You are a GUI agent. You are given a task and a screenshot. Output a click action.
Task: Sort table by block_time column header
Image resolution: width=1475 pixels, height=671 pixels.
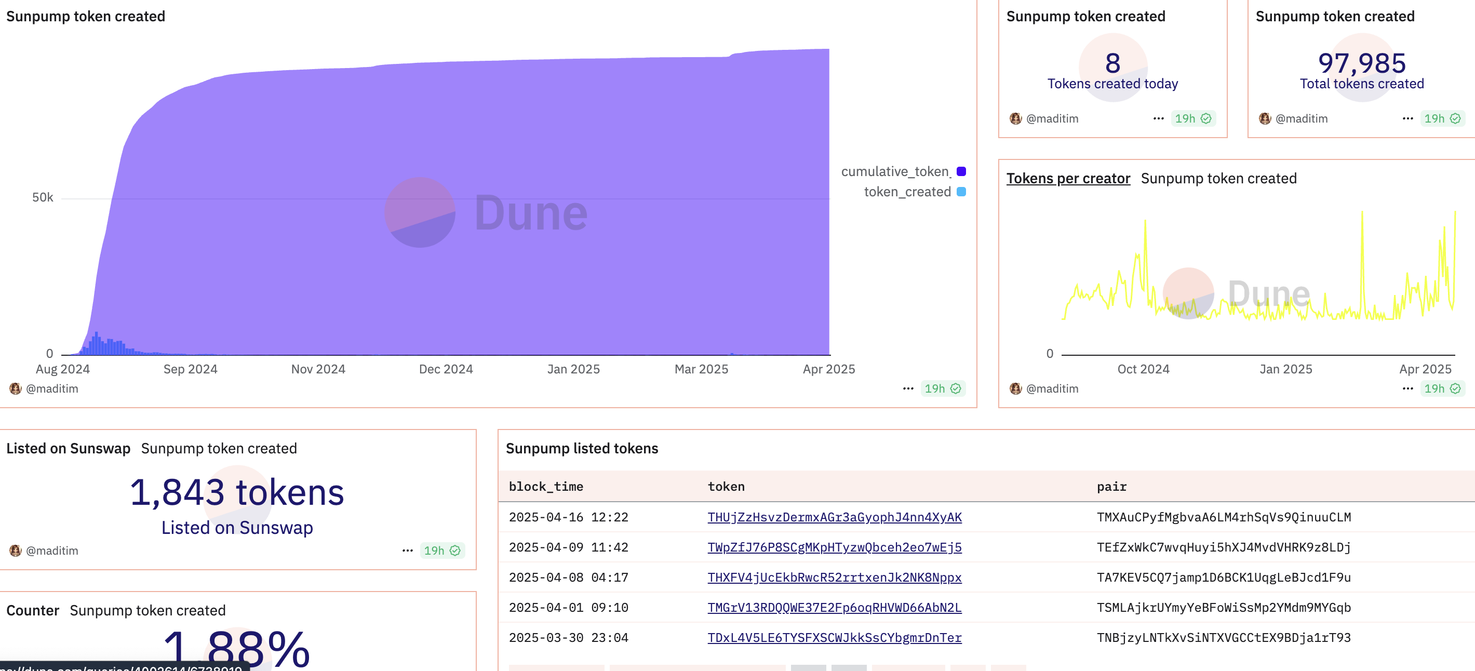click(546, 487)
